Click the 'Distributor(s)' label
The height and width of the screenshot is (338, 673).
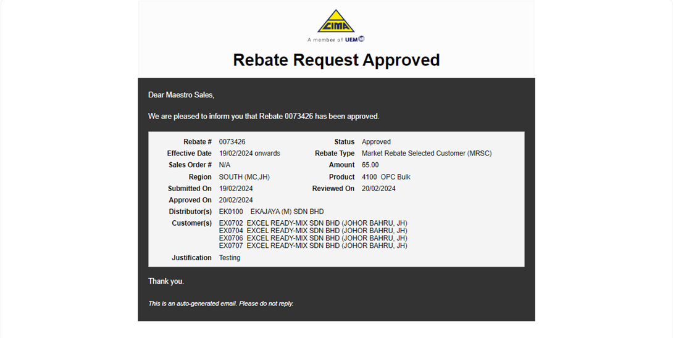click(x=190, y=212)
